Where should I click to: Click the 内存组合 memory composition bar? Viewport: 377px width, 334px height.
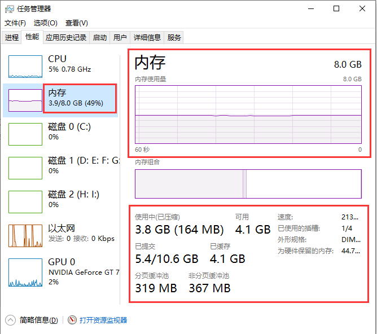[248, 184]
